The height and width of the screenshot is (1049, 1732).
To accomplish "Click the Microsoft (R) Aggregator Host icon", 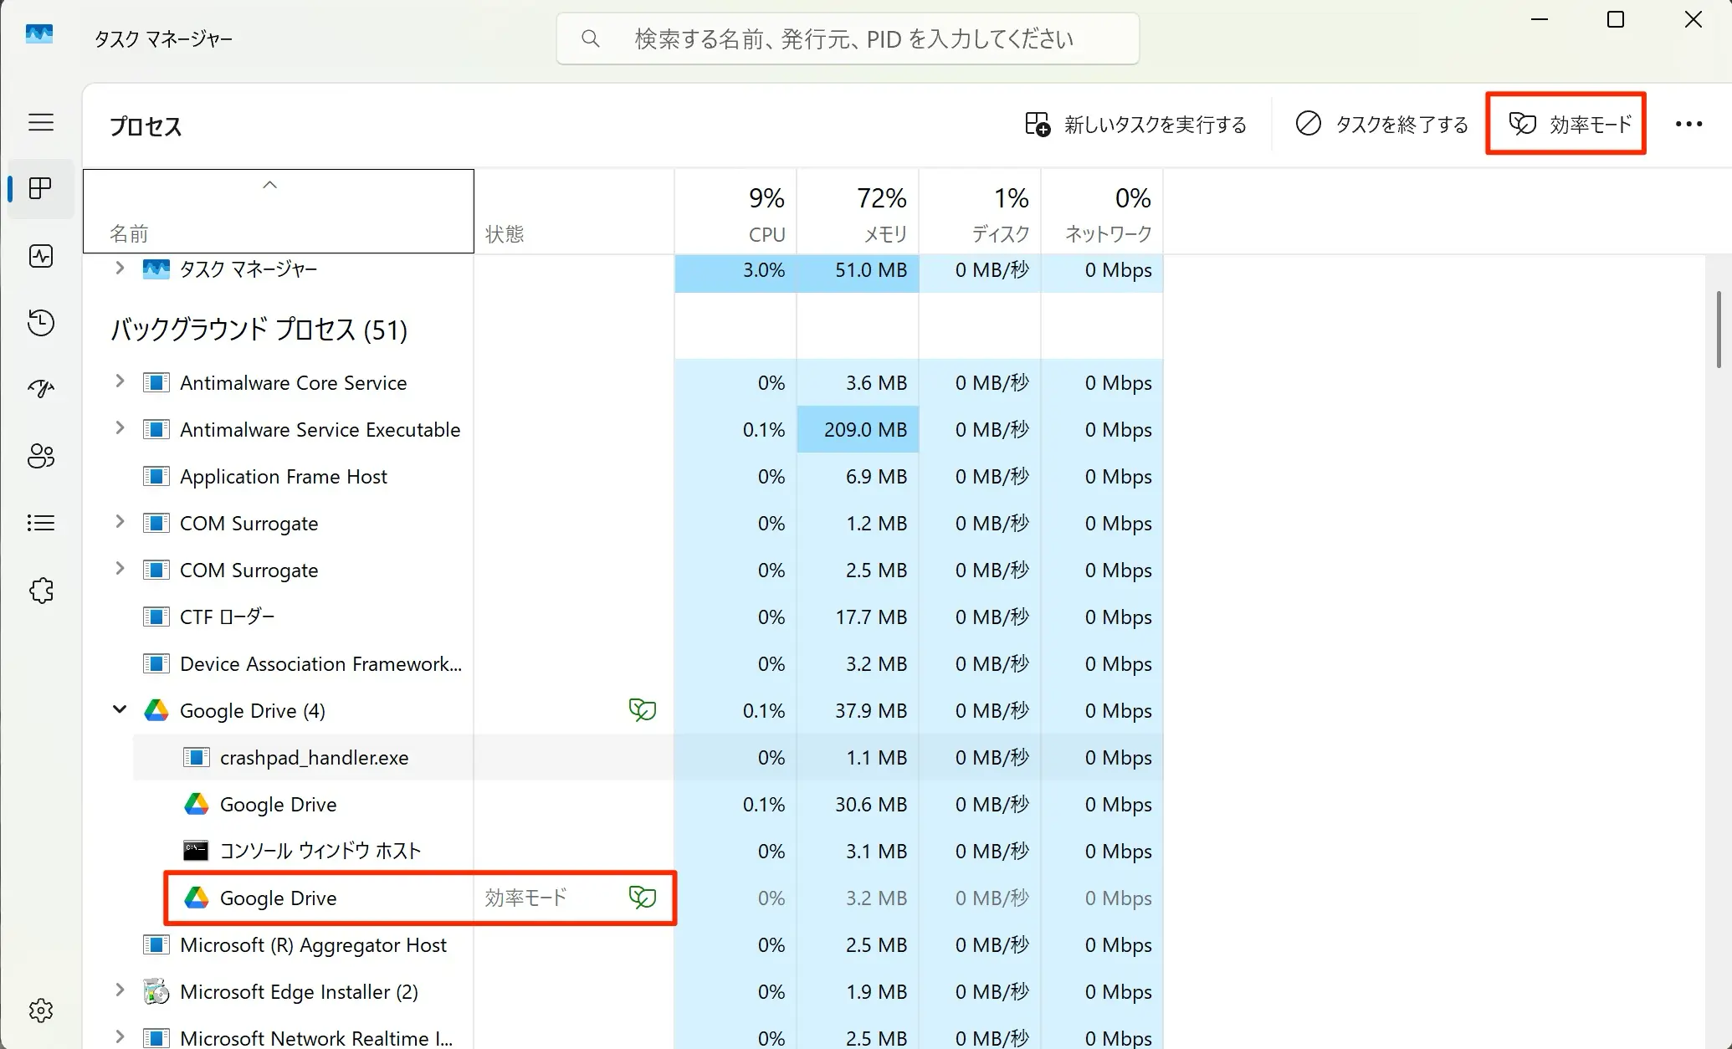I will (156, 944).
